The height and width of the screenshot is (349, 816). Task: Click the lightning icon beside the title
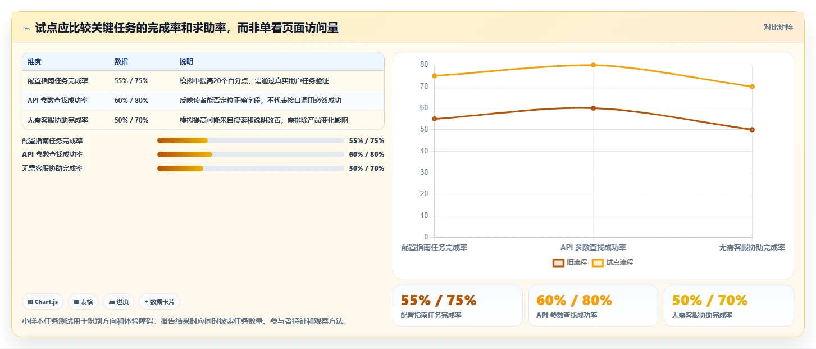pos(26,28)
